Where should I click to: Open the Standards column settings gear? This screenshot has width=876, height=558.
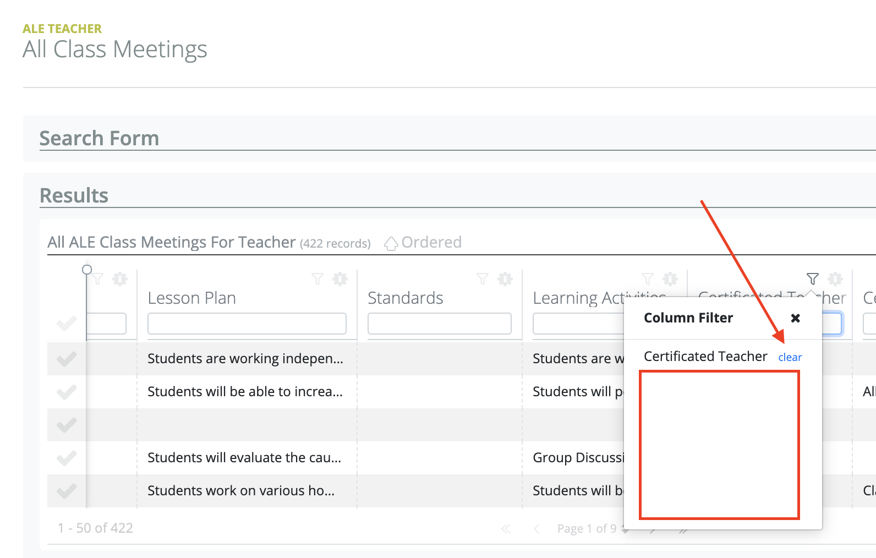[x=505, y=279]
